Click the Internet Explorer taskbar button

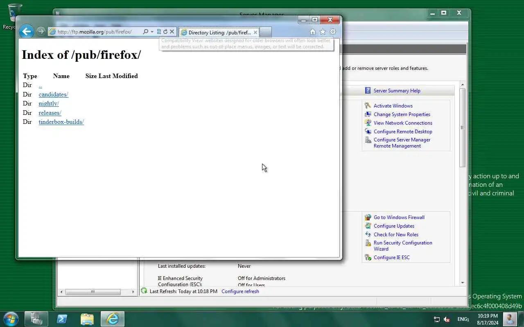click(113, 319)
